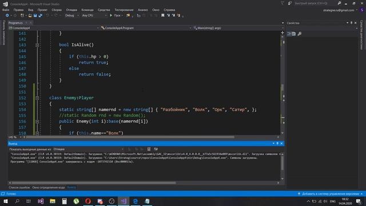Open the Any CPU platform dropdown
The width and height of the screenshot is (366, 206).
click(x=94, y=15)
